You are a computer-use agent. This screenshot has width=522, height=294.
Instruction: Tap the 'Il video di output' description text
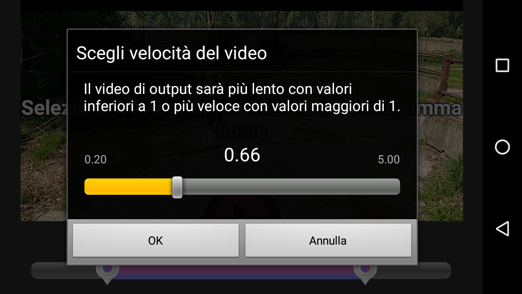coord(242,97)
